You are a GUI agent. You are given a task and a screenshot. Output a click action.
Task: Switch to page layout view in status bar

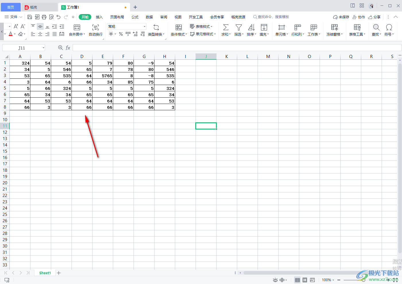pyautogui.click(x=305, y=280)
